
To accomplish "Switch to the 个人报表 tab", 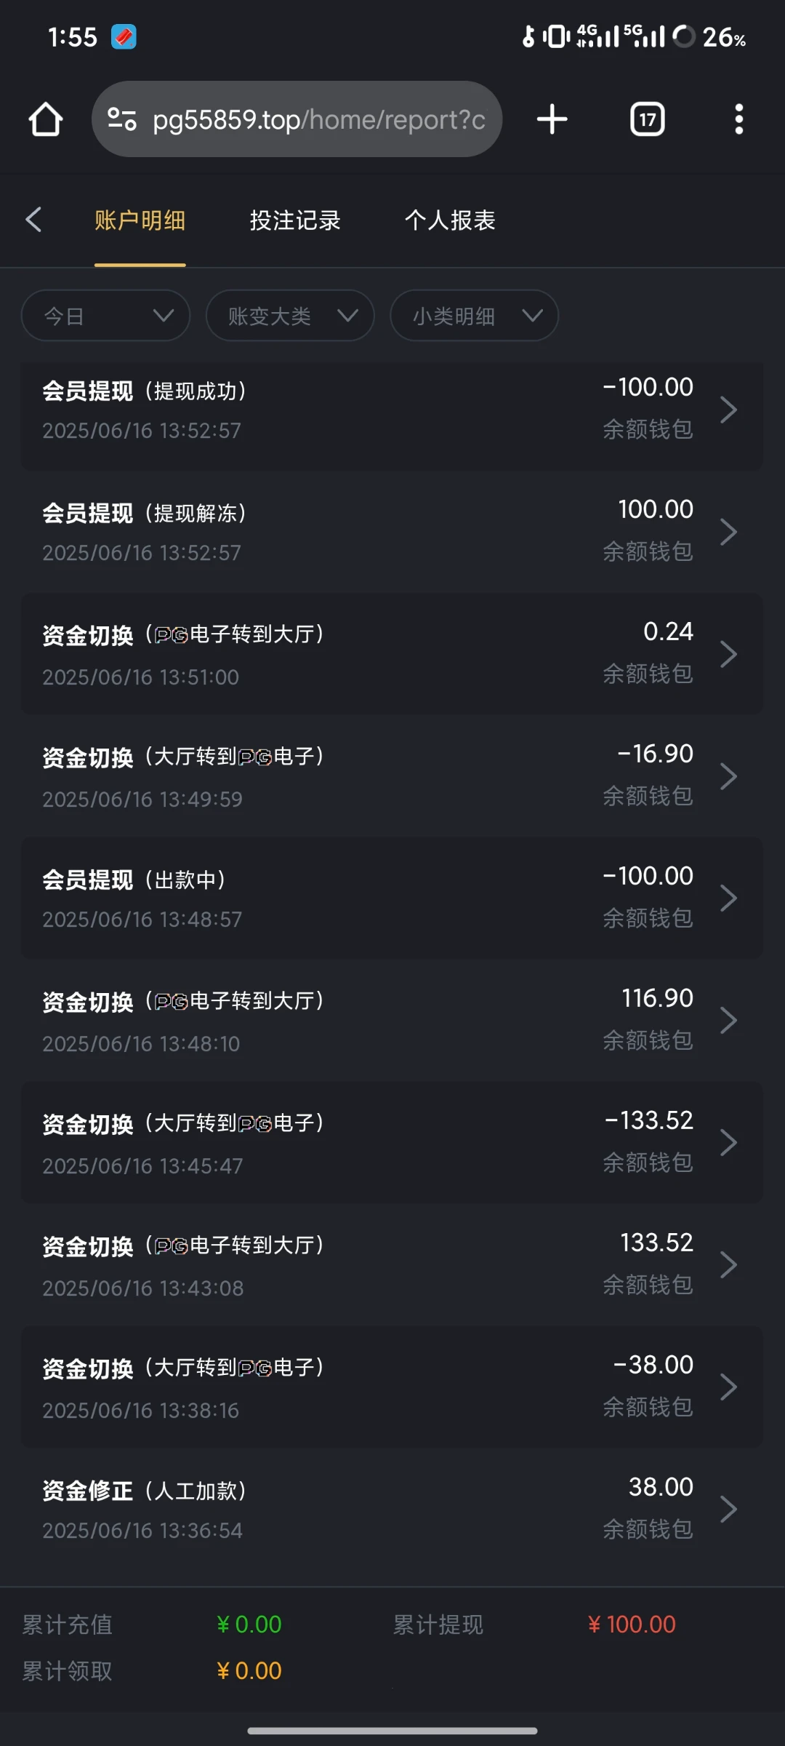I will click(x=450, y=220).
